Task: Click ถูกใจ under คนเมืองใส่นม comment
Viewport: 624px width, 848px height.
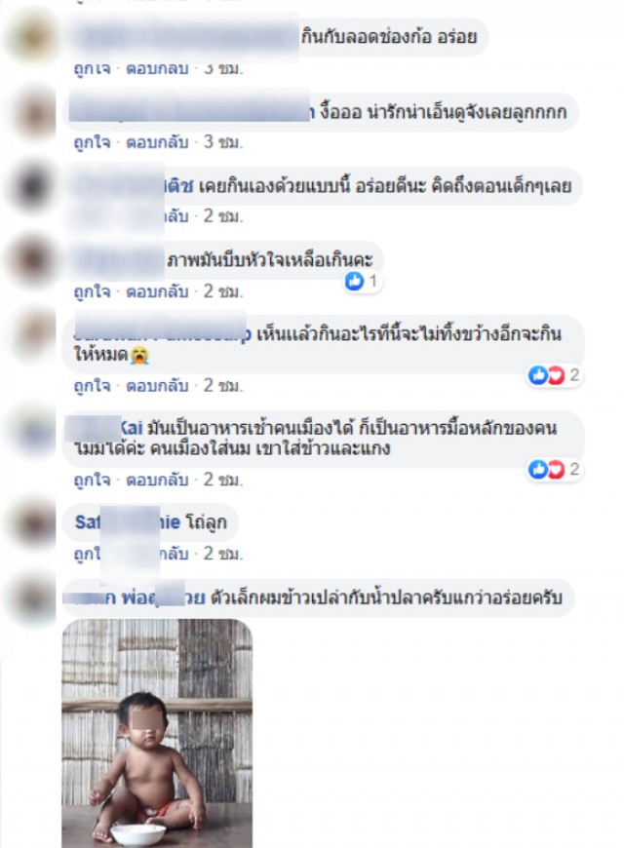Action: 92,481
